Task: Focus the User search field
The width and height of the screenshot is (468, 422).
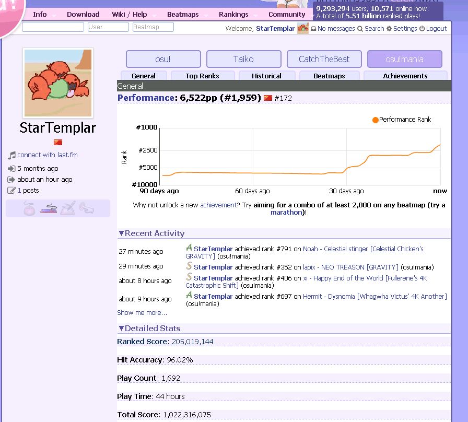Action: 108,27
